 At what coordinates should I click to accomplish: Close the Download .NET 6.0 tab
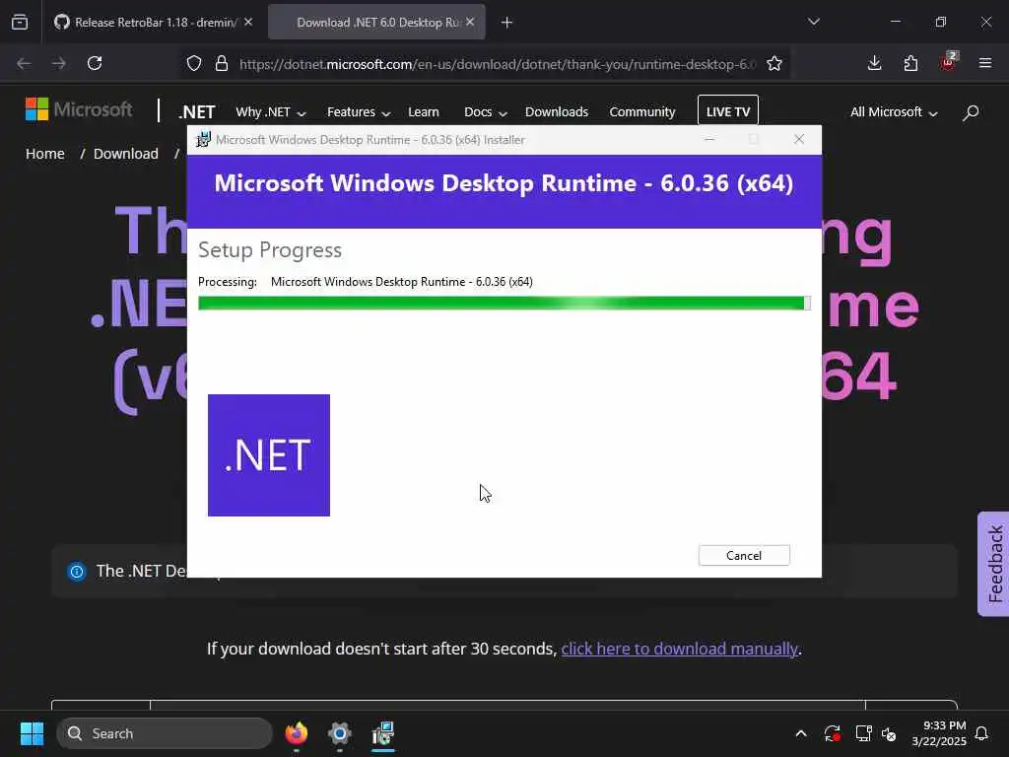[470, 22]
